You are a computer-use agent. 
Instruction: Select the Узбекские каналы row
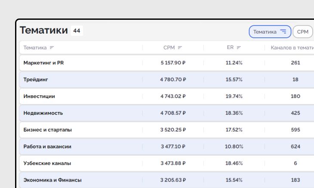pos(47,163)
